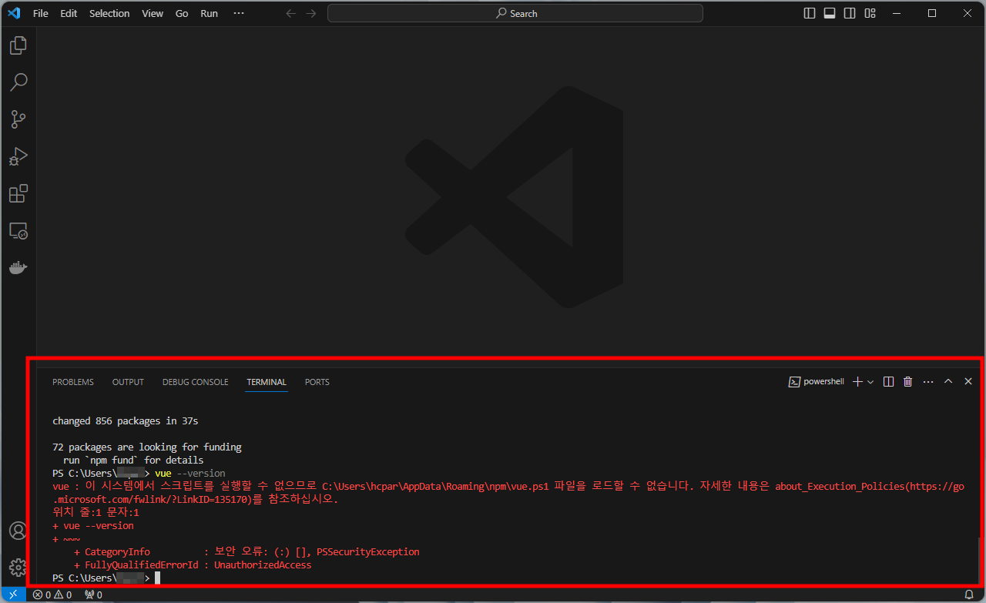This screenshot has width=986, height=603.
Task: Create a new terminal with plus icon
Action: (x=857, y=382)
